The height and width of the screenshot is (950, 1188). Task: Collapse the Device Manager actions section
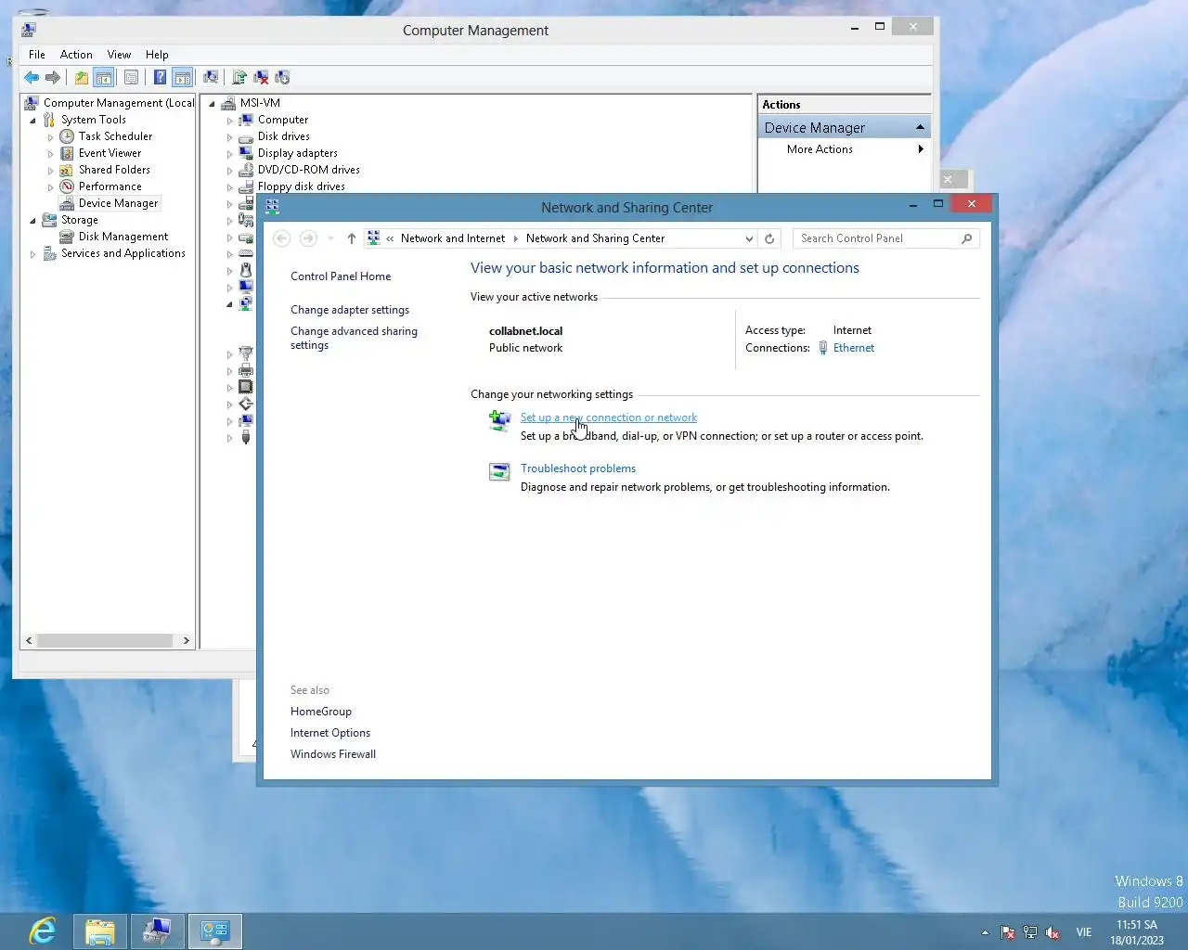(920, 127)
